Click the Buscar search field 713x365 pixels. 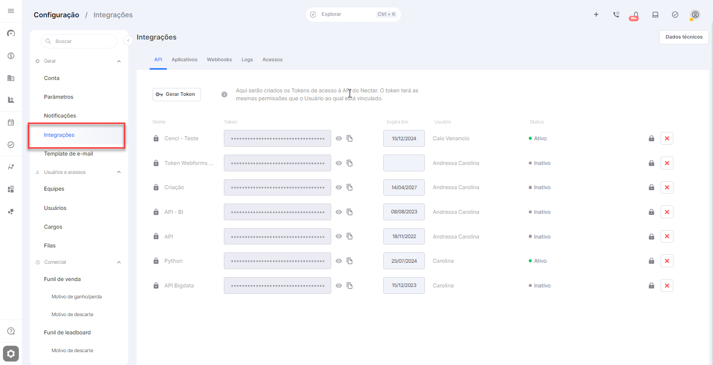tap(79, 41)
